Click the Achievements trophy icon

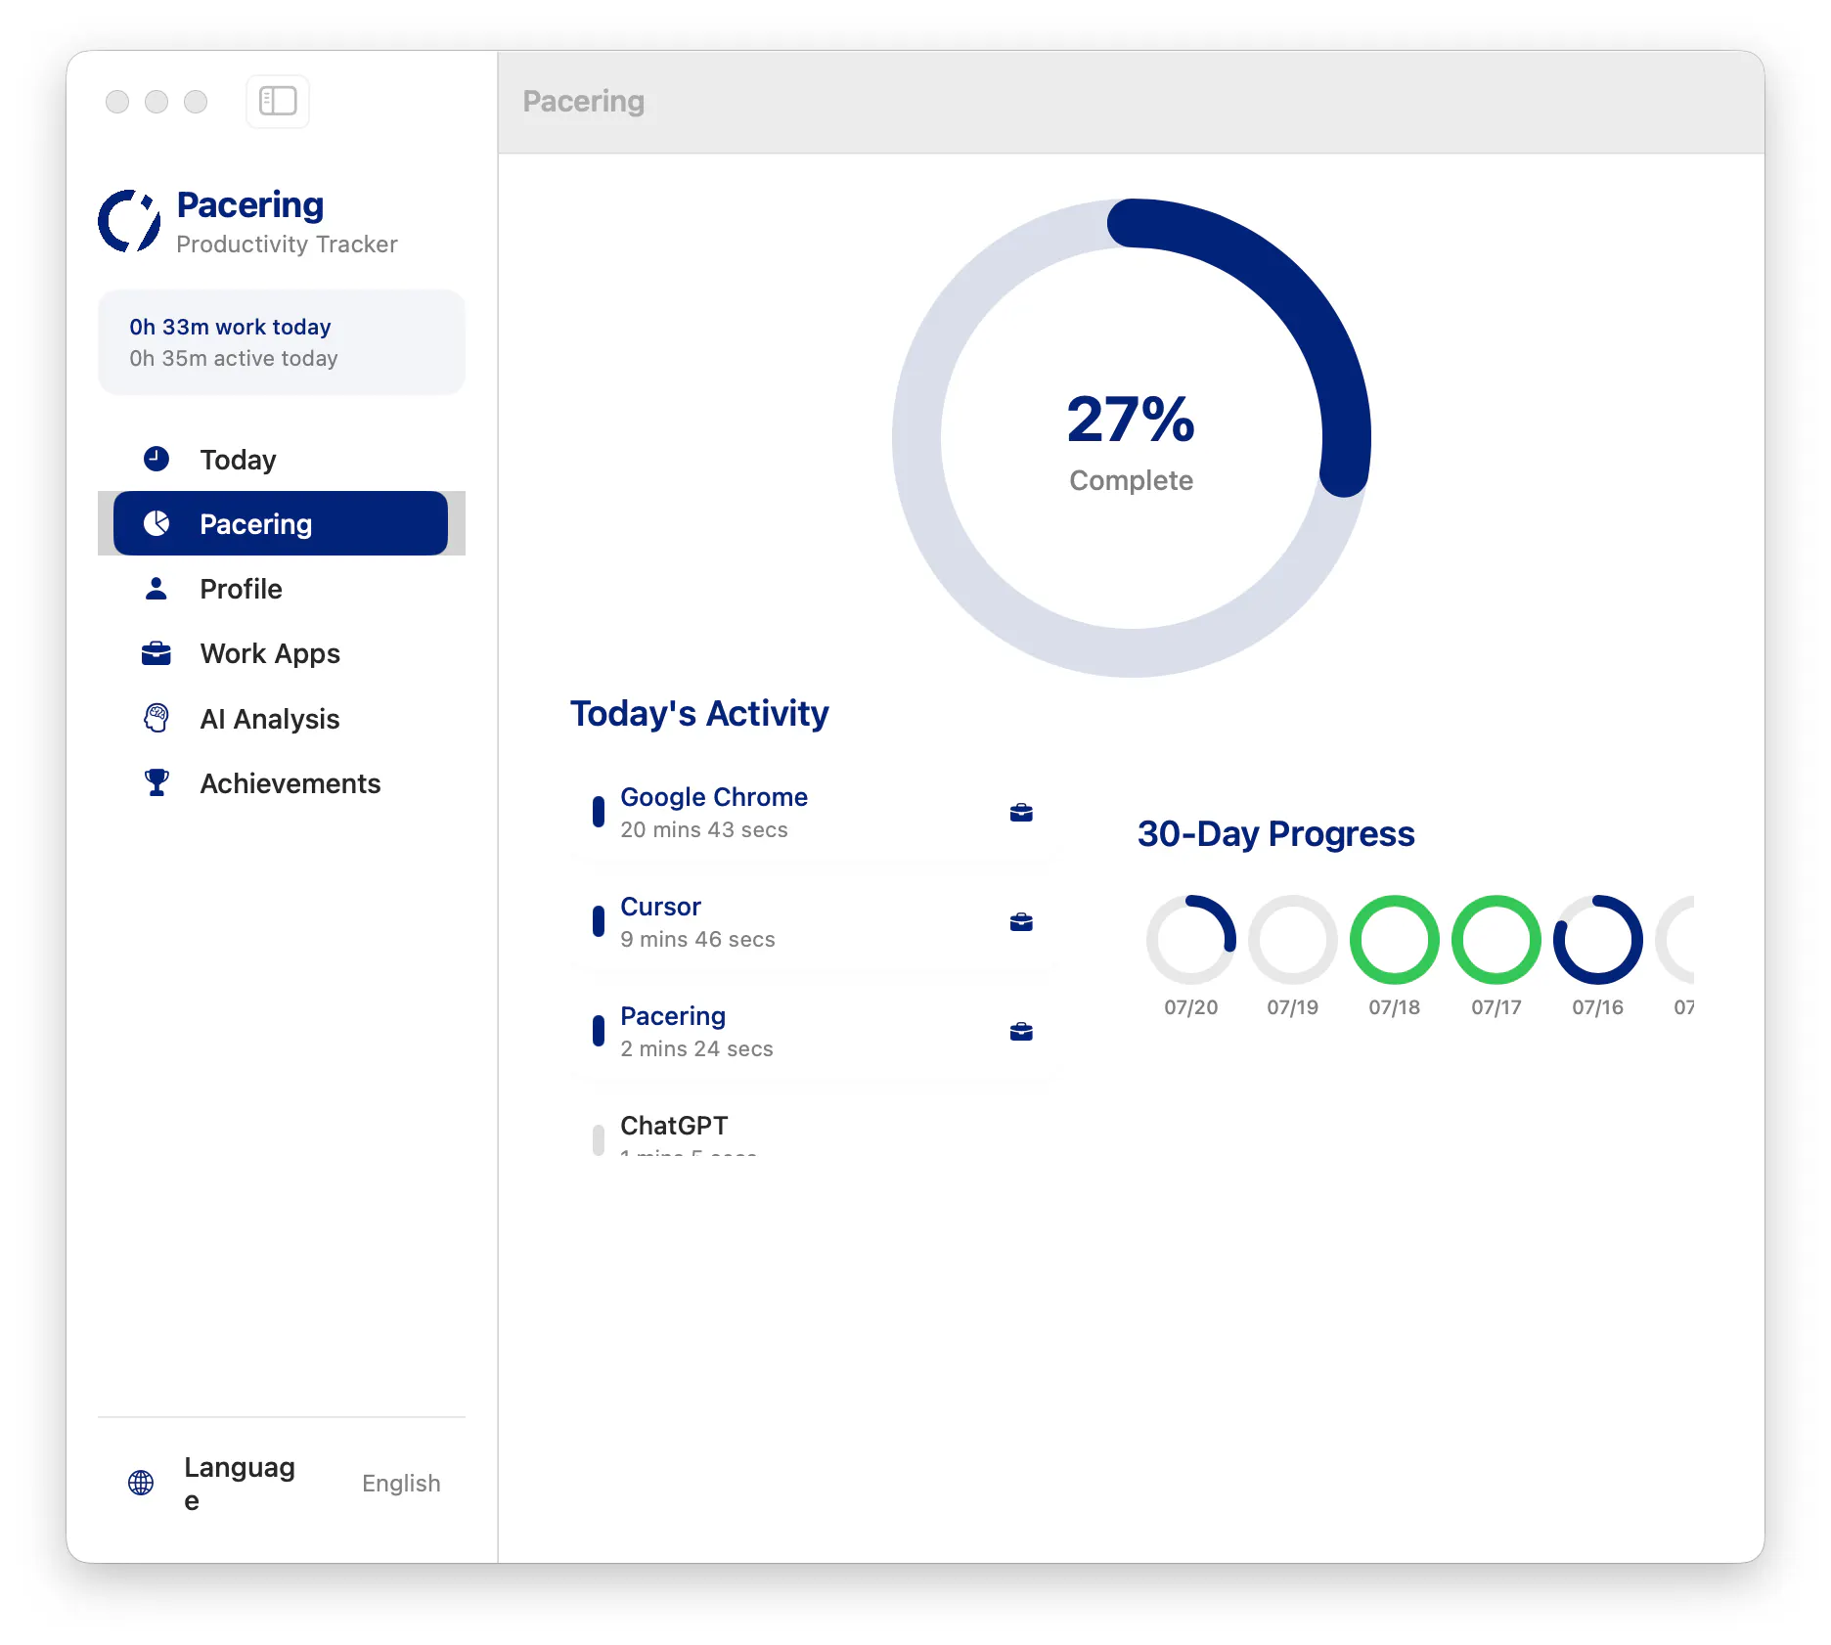(156, 782)
